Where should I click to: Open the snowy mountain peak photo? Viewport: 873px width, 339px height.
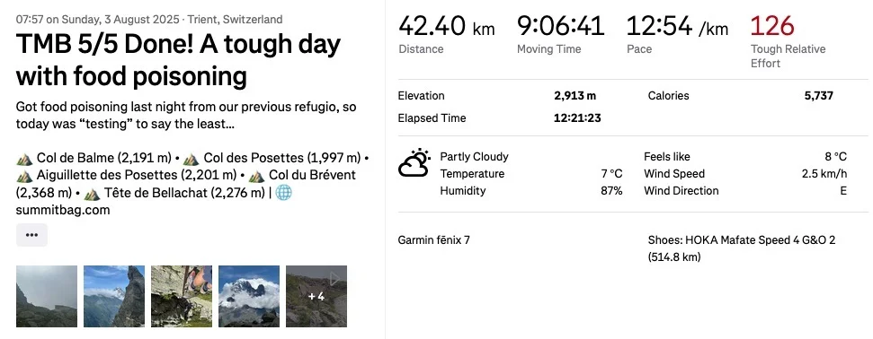pyautogui.click(x=249, y=296)
